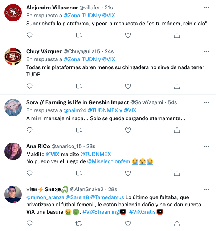Expand three-dot menu on AlanSnake2's tweet
The width and height of the screenshot is (216, 231).
click(206, 189)
